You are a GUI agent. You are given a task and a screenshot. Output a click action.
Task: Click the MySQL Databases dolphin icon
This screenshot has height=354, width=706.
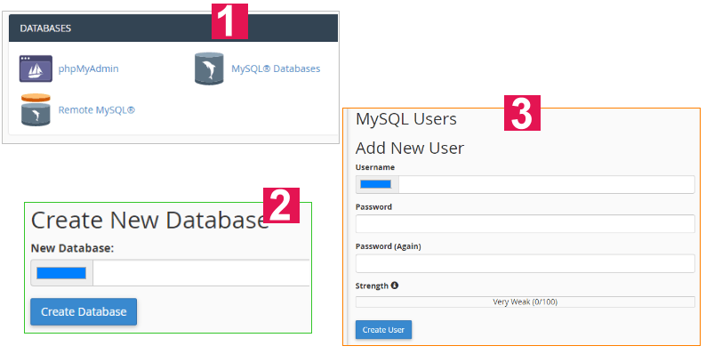tap(209, 68)
